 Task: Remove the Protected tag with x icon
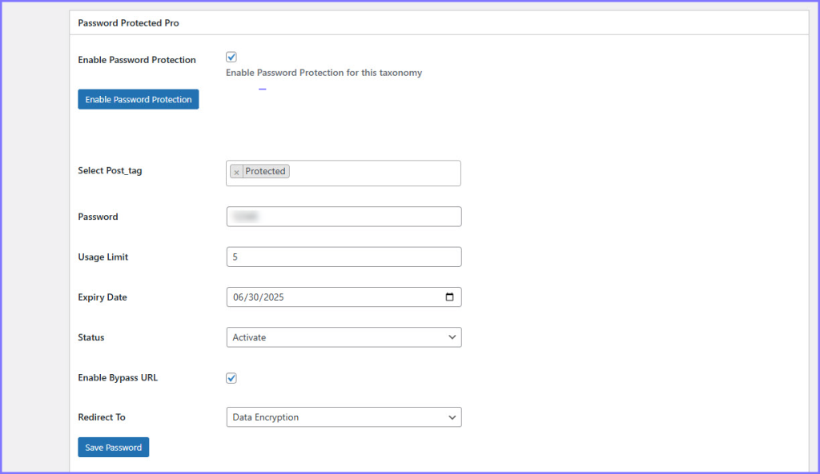point(236,172)
